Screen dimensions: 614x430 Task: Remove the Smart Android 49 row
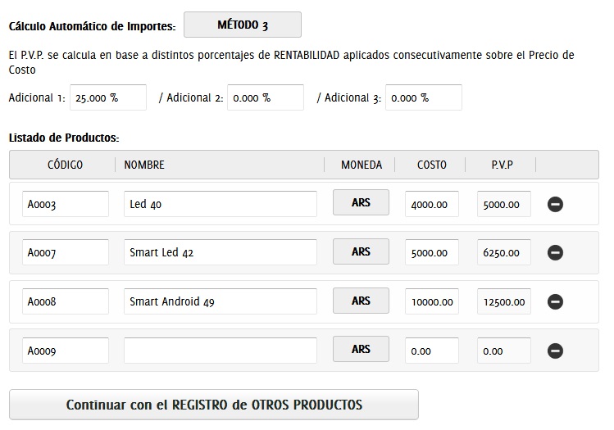click(555, 302)
